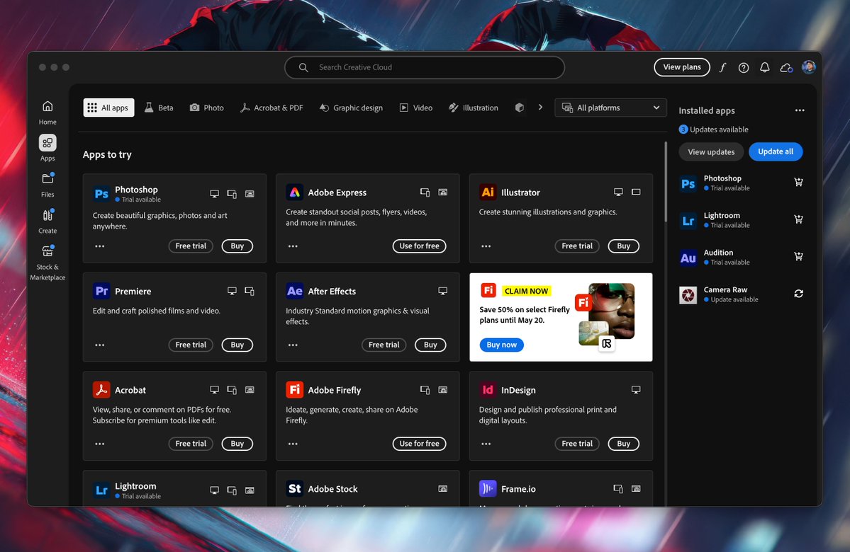Click the Illustrator Ai app icon
Screen dimensions: 850x552
tap(488, 192)
